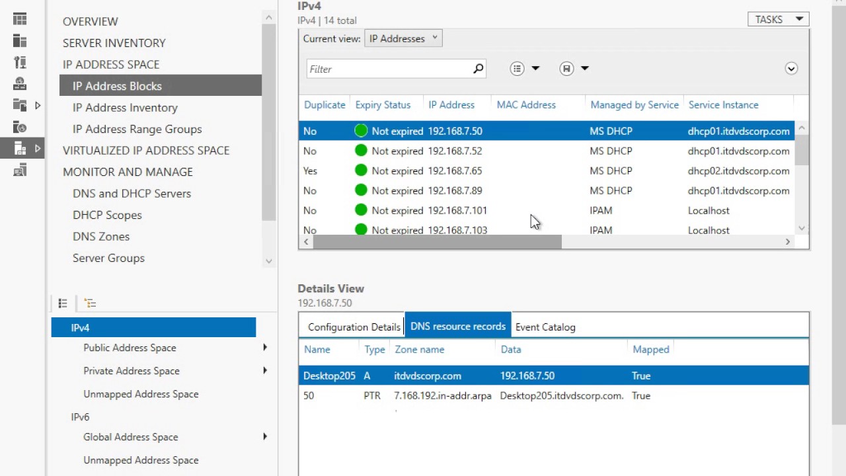Switch to the Configuration Details tab

354,327
